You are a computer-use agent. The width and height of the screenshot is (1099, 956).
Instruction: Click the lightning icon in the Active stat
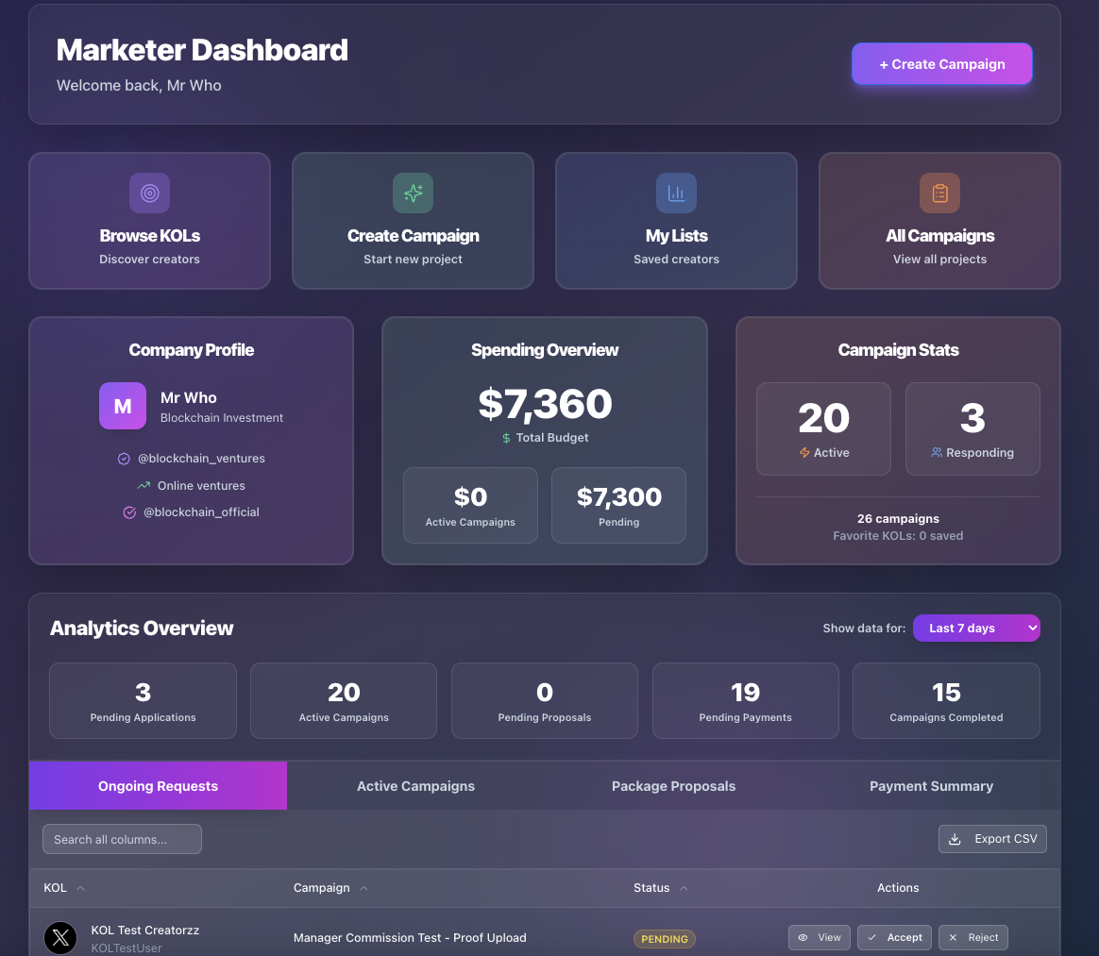coord(805,452)
